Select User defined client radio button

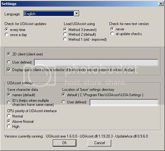9,62
